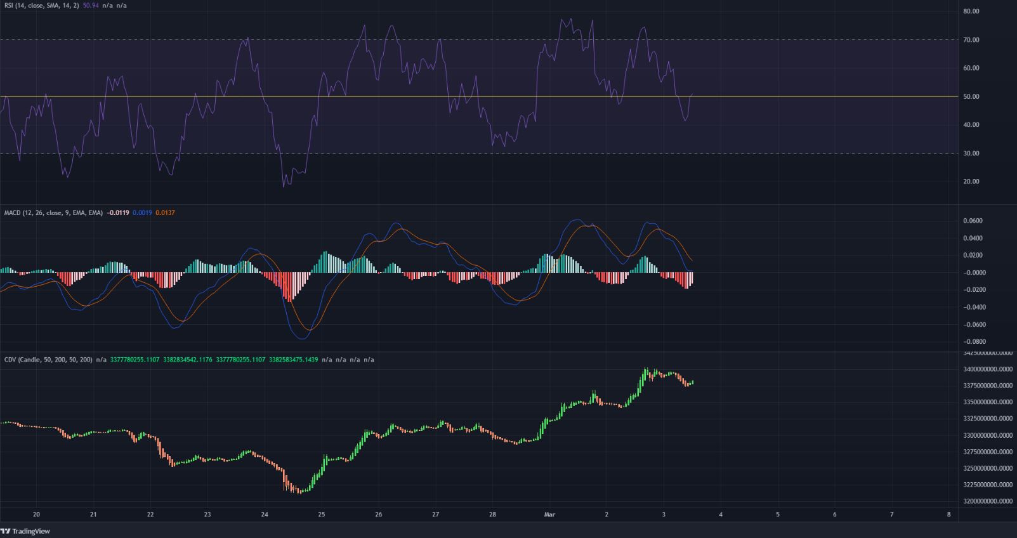This screenshot has height=538, width=1017.
Task: Select the CDV indicator legend title
Action: (x=48, y=360)
